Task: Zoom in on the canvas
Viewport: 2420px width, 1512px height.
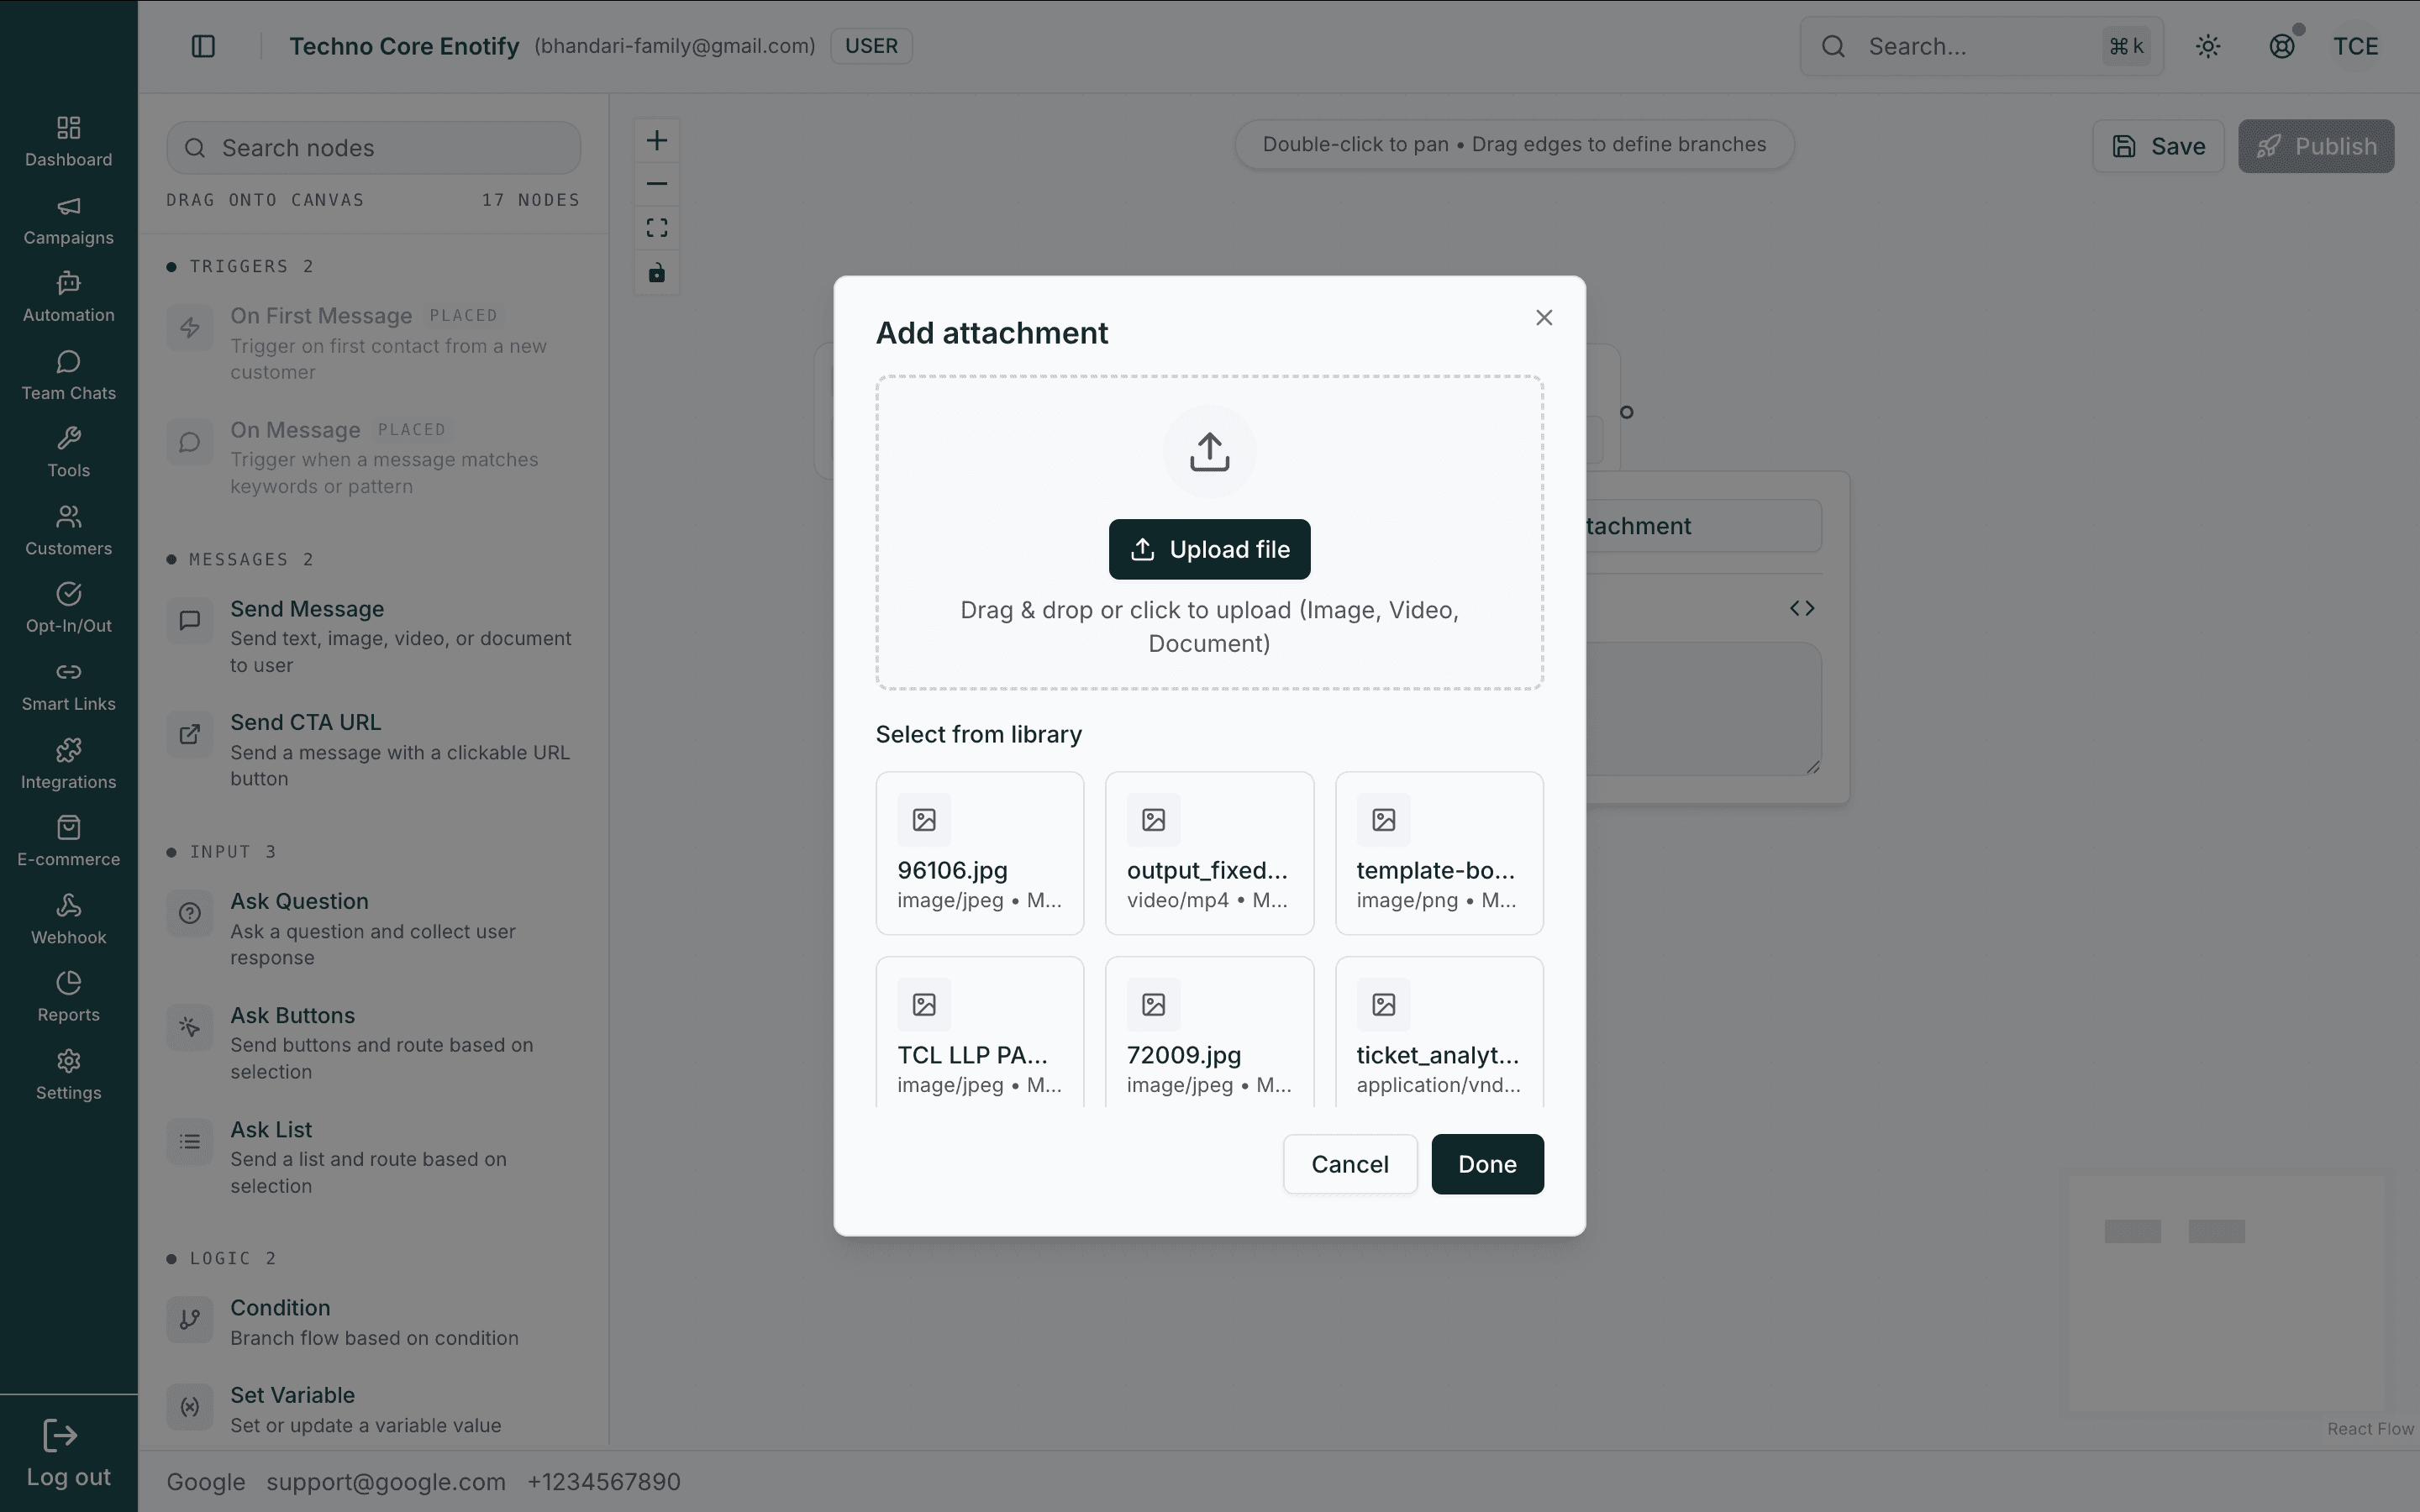Action: [x=657, y=140]
